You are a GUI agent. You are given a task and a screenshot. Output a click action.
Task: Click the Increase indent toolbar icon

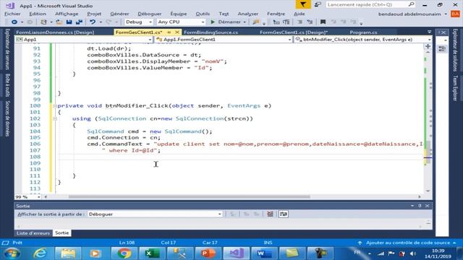point(286,22)
